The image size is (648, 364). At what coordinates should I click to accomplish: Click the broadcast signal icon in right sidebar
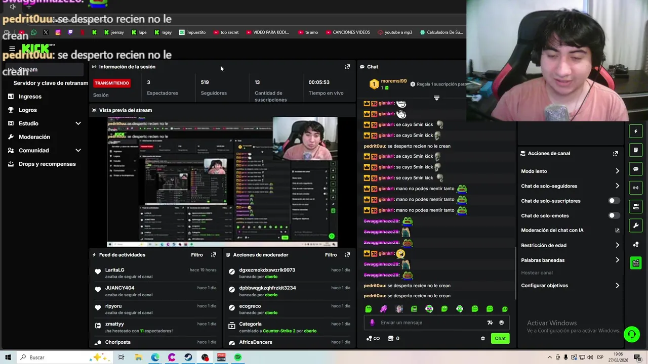636,188
